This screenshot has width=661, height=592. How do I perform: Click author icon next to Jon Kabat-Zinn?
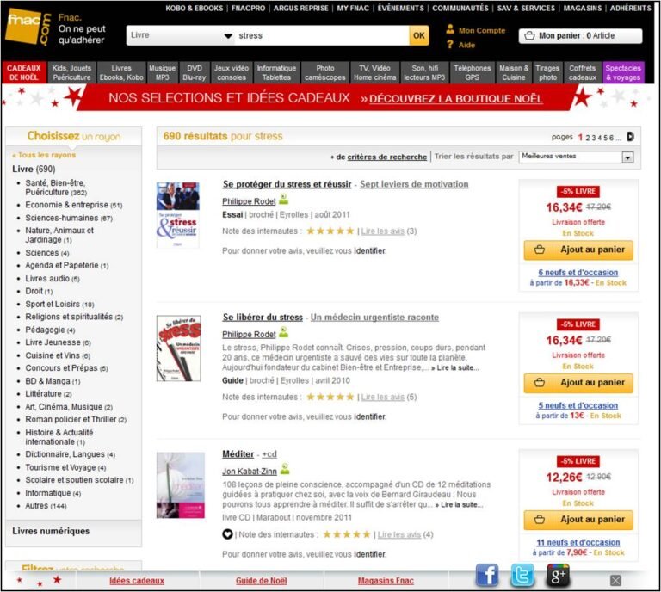tap(285, 469)
